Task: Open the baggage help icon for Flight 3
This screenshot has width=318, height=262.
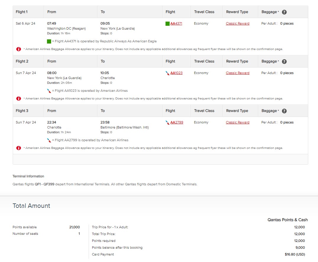Action: coord(284,111)
